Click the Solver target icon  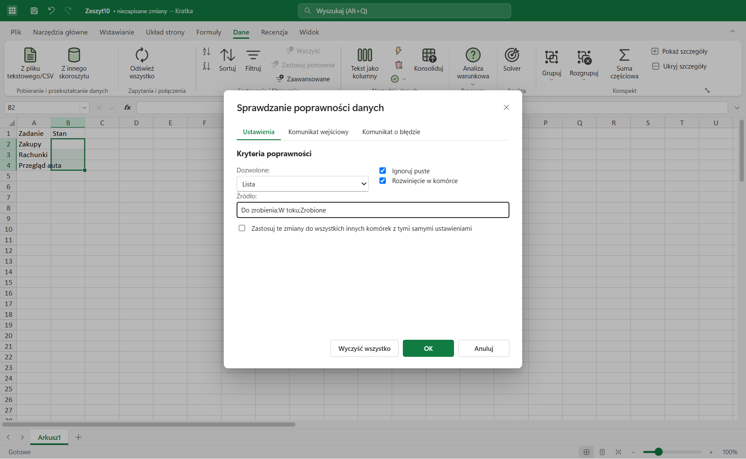[x=512, y=55]
